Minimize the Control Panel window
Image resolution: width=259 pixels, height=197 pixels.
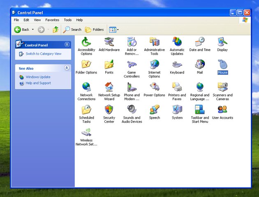pos(233,13)
